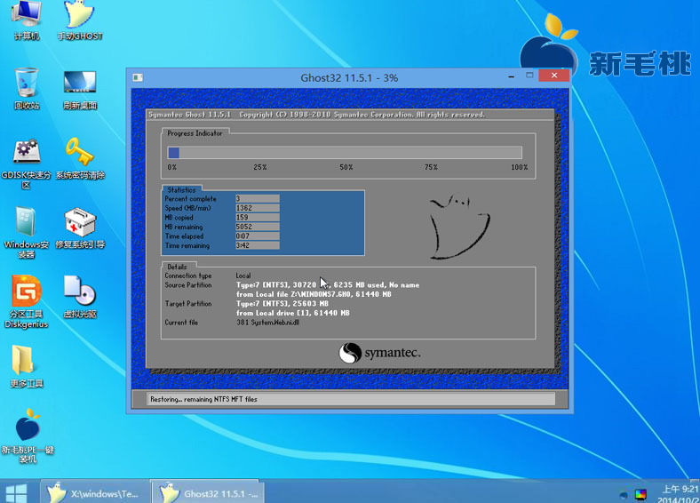Click the MB remaining value 5052
This screenshot has width=700, height=503.
(258, 227)
